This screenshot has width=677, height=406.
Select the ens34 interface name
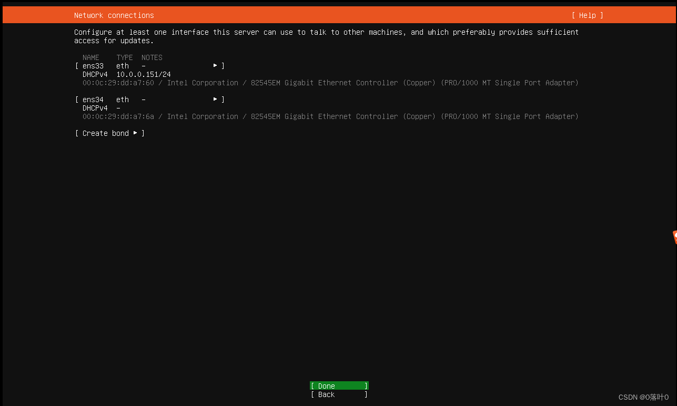pos(93,100)
